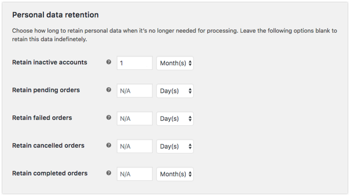Click the Personal data retention heading
The image size is (350, 196).
(56, 15)
